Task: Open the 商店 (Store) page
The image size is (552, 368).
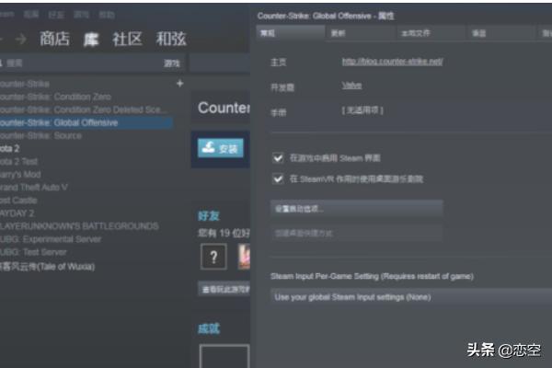Action: 54,39
